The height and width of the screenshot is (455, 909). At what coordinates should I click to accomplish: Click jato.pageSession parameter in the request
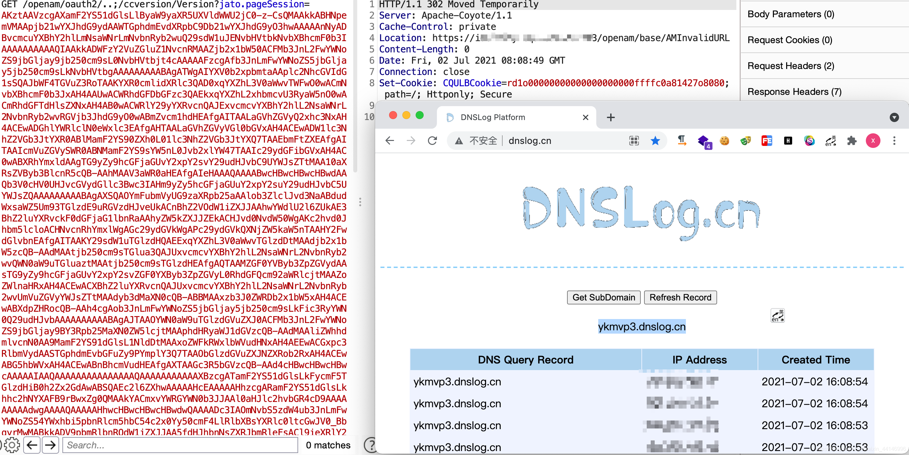point(262,5)
